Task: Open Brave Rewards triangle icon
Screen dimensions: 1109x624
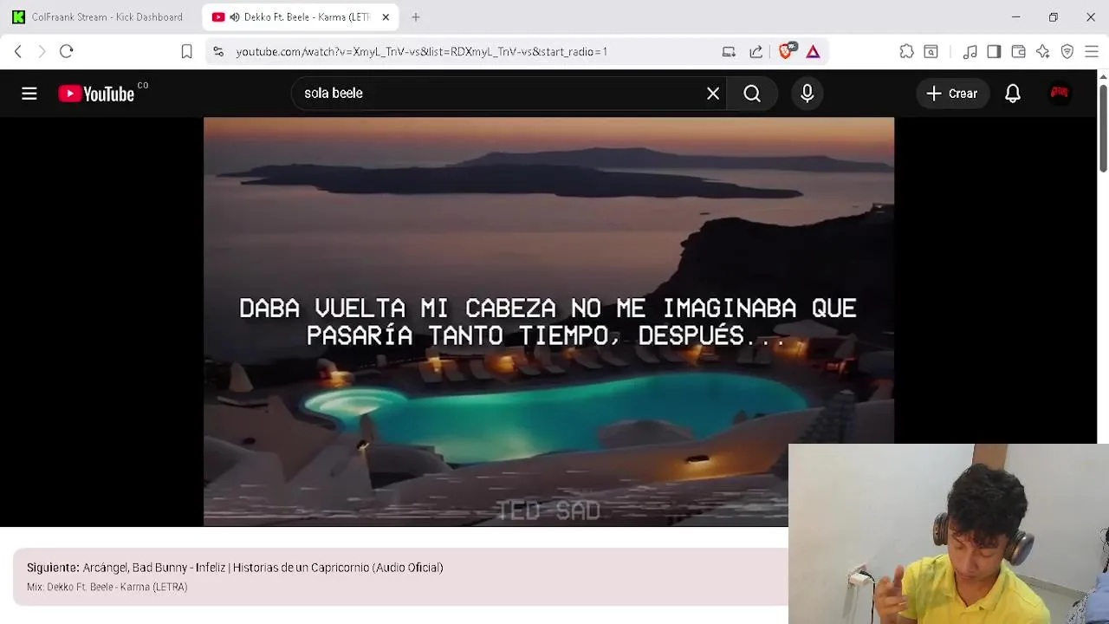Action: 813,52
